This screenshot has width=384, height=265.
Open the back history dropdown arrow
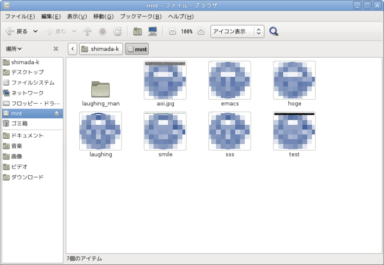click(36, 31)
